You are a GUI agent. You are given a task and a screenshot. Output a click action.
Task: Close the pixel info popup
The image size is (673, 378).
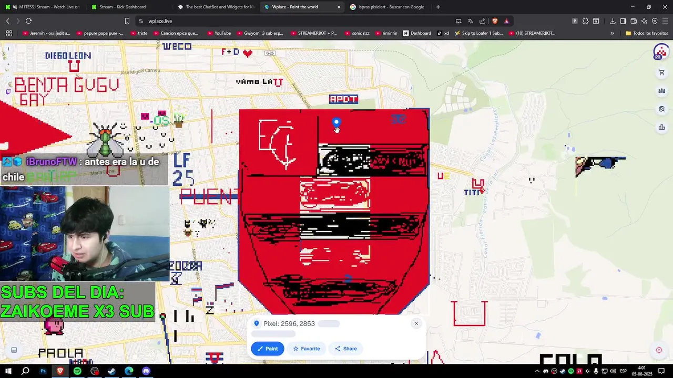[416, 323]
